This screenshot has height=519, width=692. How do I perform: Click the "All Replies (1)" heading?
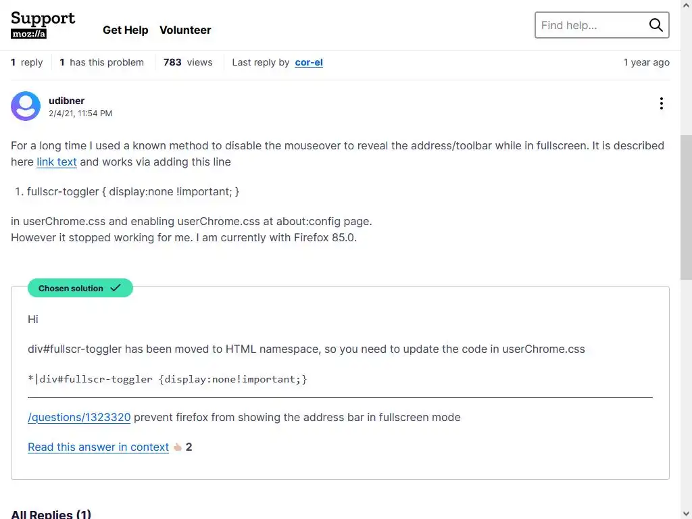pos(51,514)
